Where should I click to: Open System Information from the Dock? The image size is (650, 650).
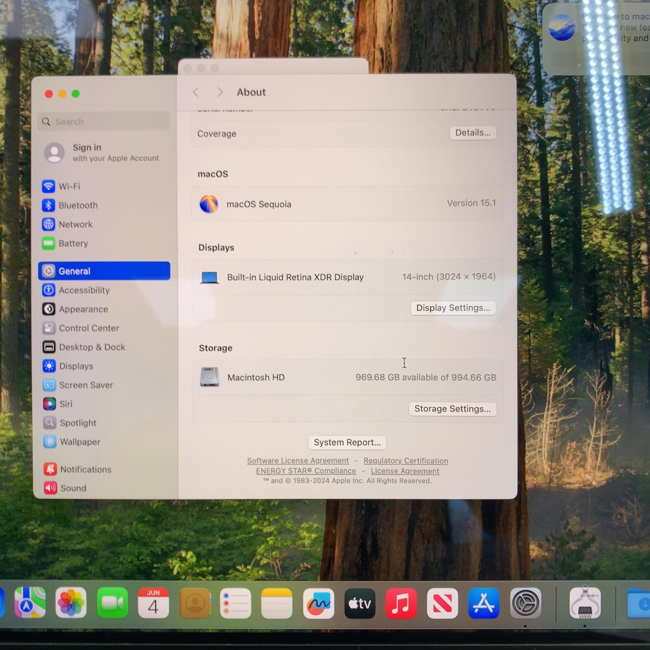tap(585, 603)
